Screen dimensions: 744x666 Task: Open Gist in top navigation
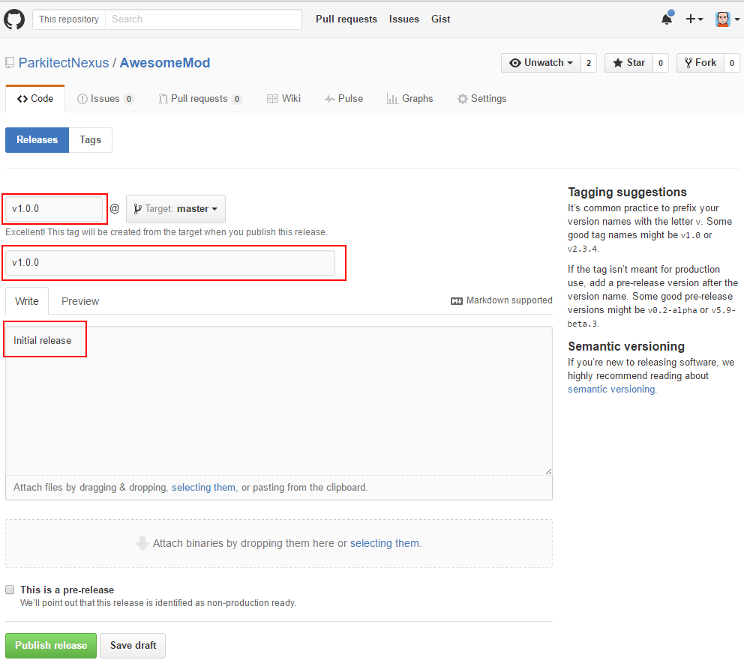[441, 19]
